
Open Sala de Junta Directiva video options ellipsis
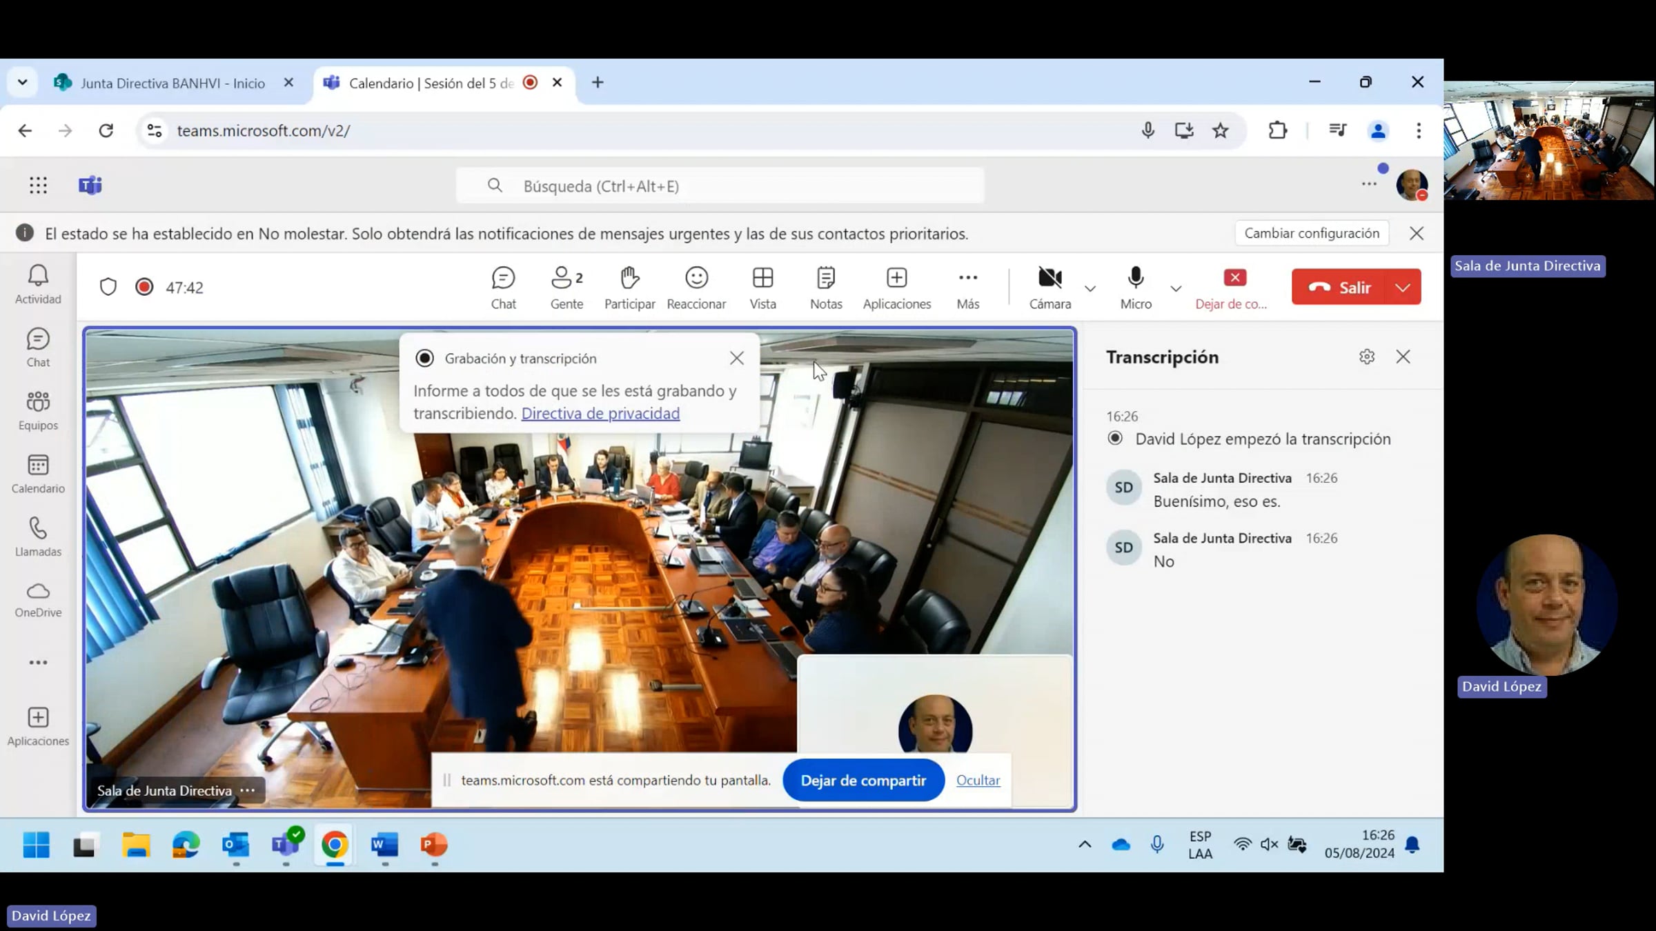(x=248, y=790)
